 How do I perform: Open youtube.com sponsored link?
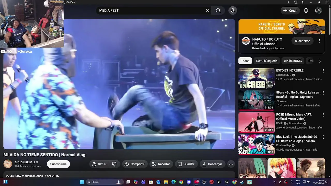276,48
